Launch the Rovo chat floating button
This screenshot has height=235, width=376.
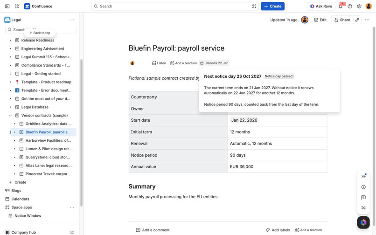click(x=363, y=222)
